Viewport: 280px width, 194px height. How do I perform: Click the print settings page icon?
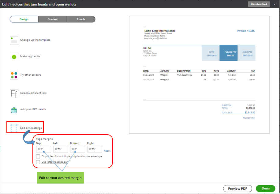[x=14, y=127]
